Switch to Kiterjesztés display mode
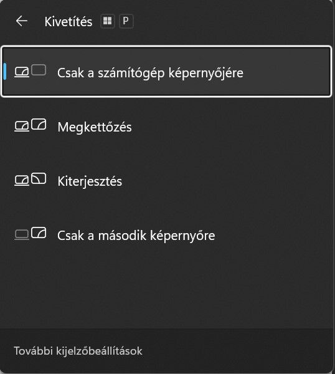 (x=166, y=181)
